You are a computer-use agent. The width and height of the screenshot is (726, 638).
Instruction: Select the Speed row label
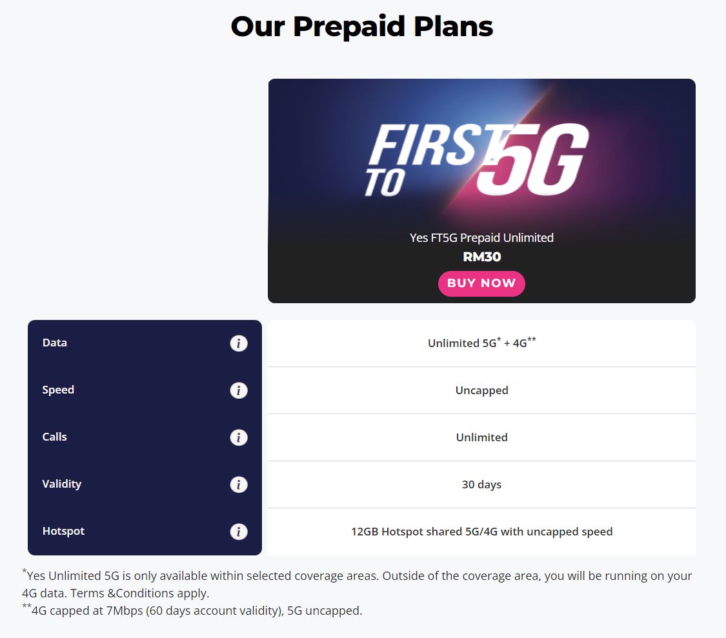(58, 390)
